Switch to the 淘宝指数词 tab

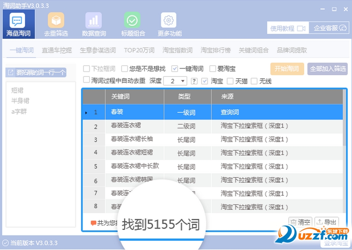(x=178, y=50)
